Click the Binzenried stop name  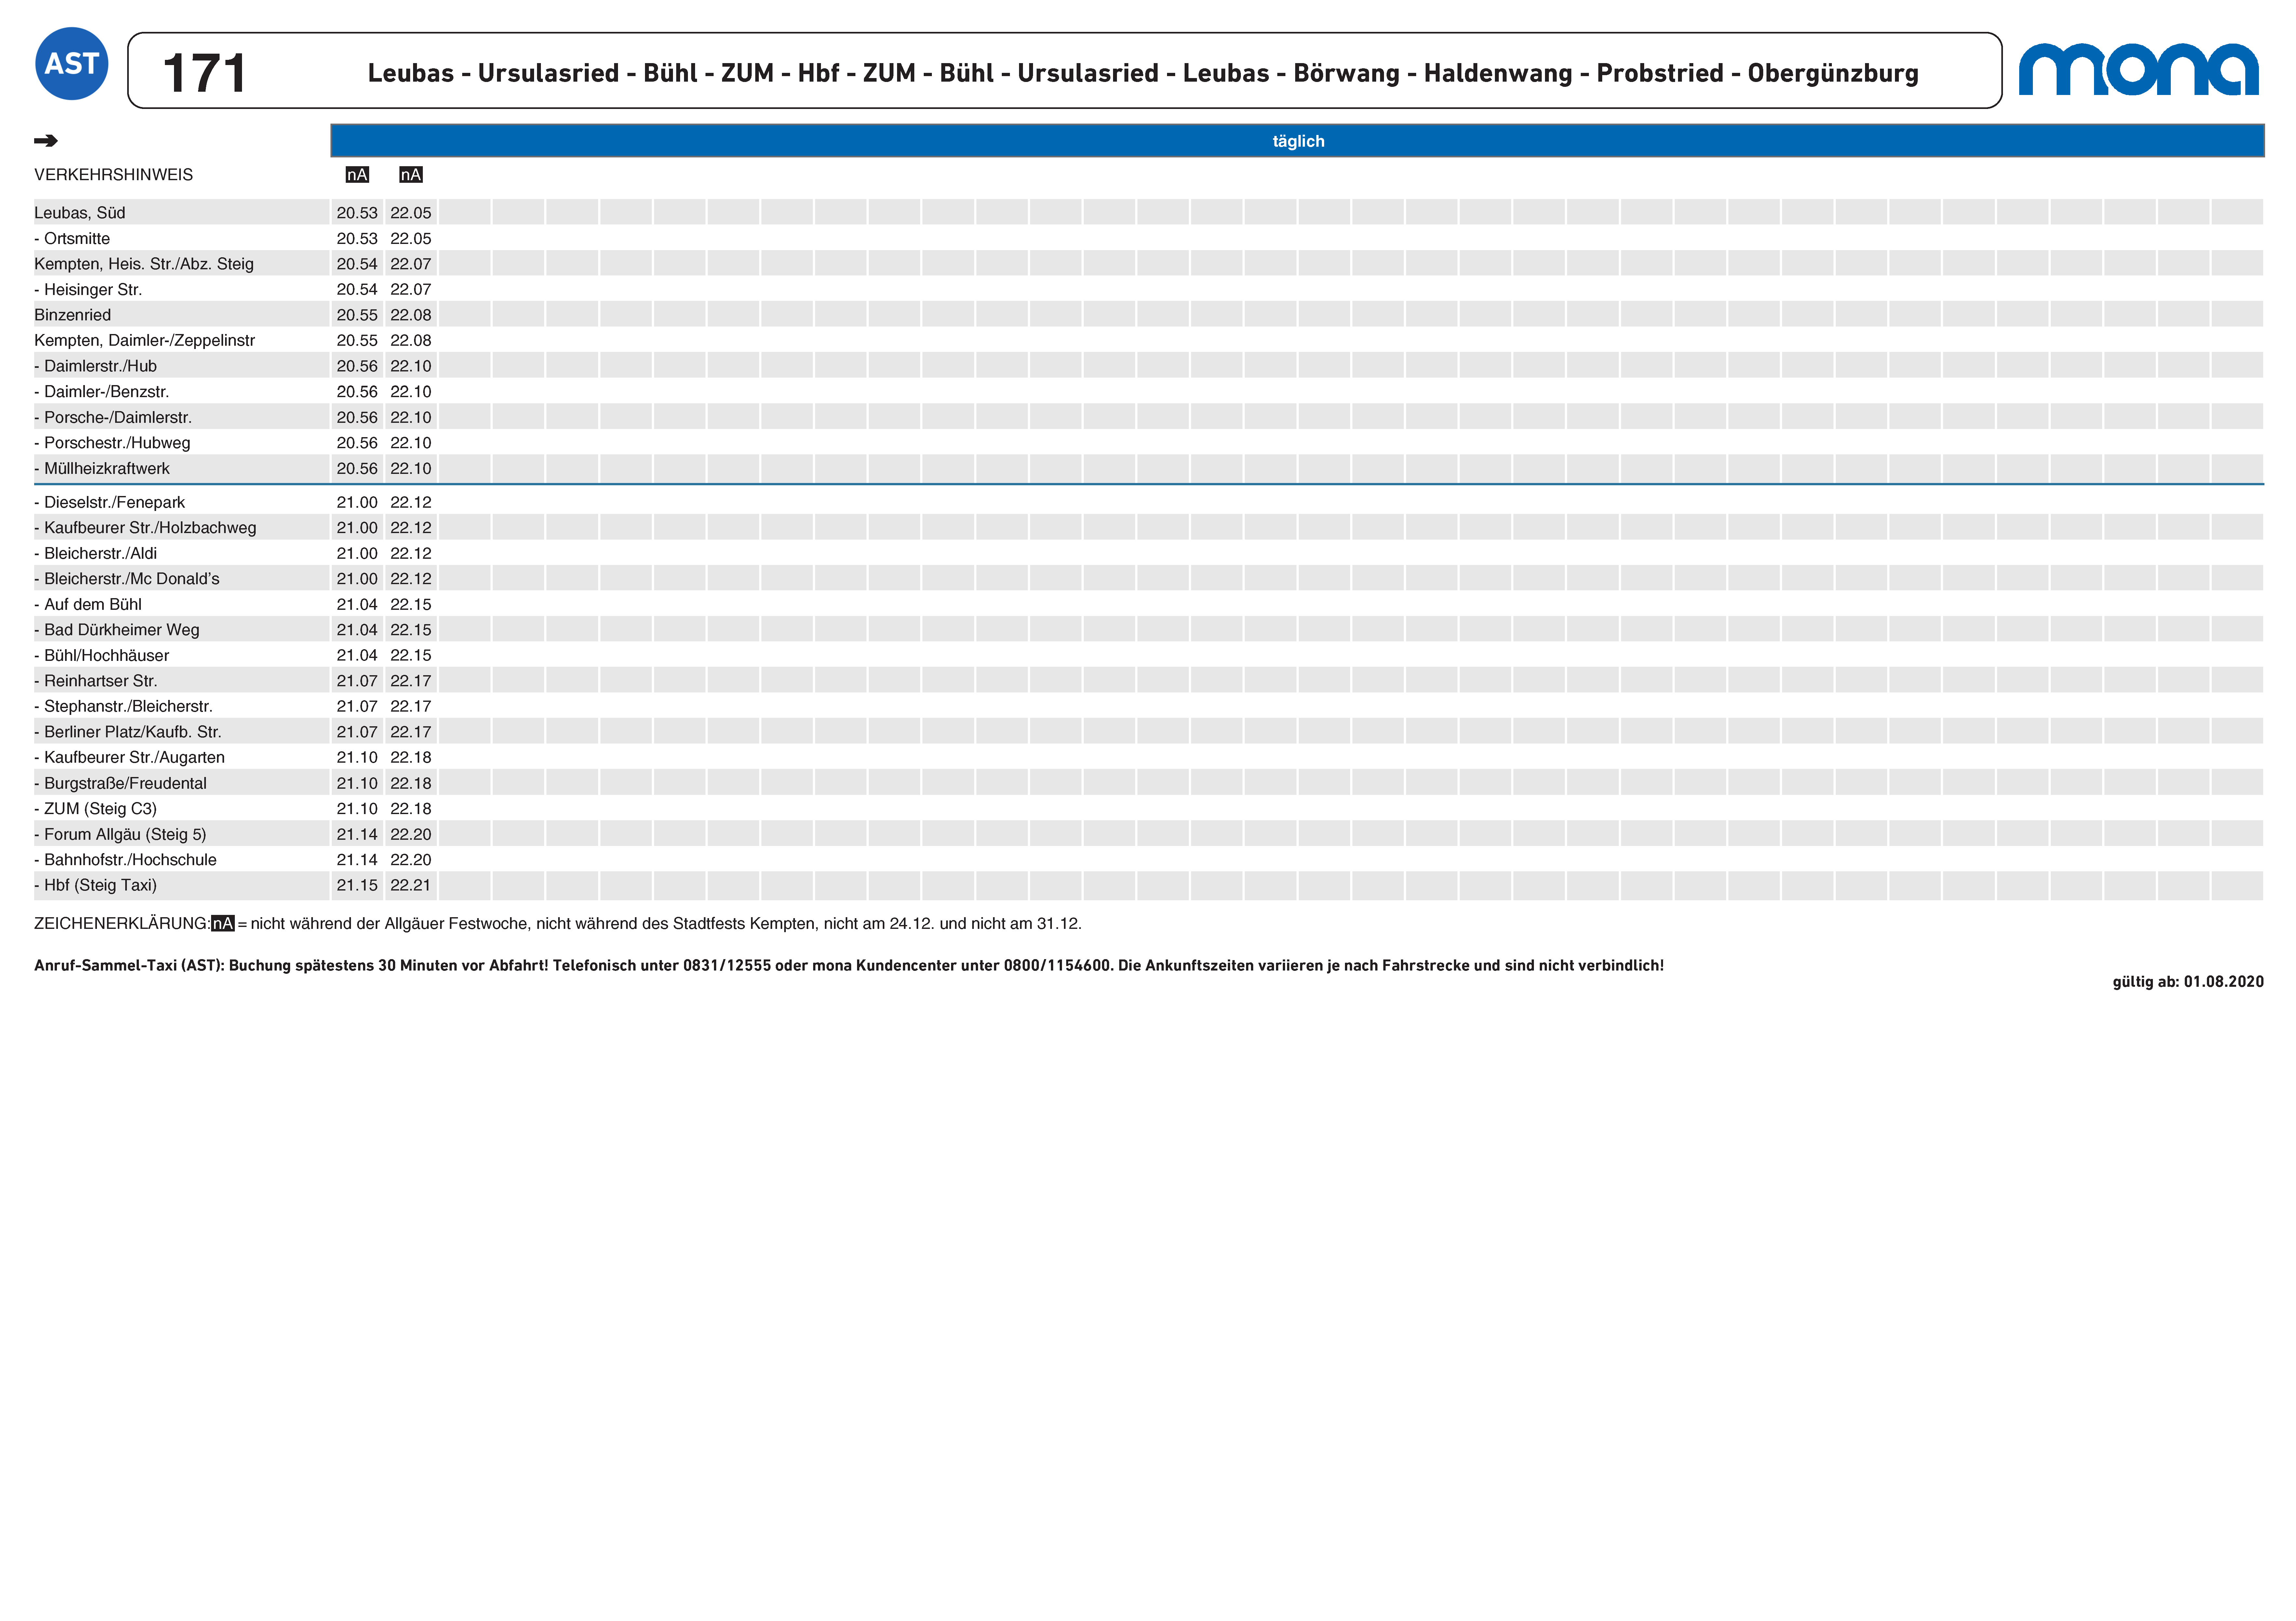pyautogui.click(x=73, y=315)
